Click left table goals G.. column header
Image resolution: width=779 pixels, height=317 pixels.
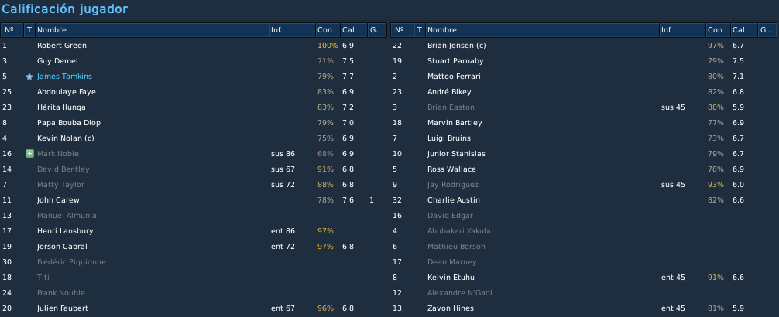[377, 30]
